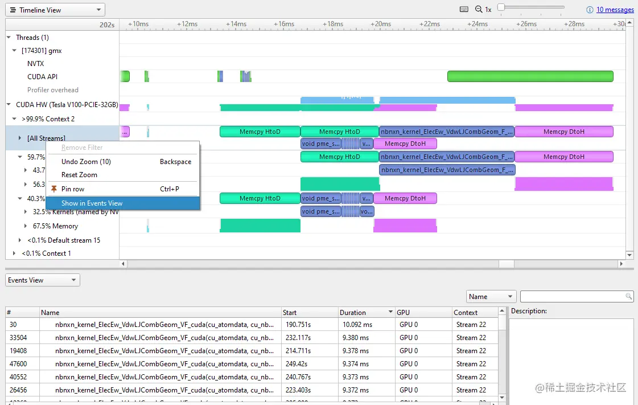Open the Name filter dropdown in Events View

tap(491, 296)
